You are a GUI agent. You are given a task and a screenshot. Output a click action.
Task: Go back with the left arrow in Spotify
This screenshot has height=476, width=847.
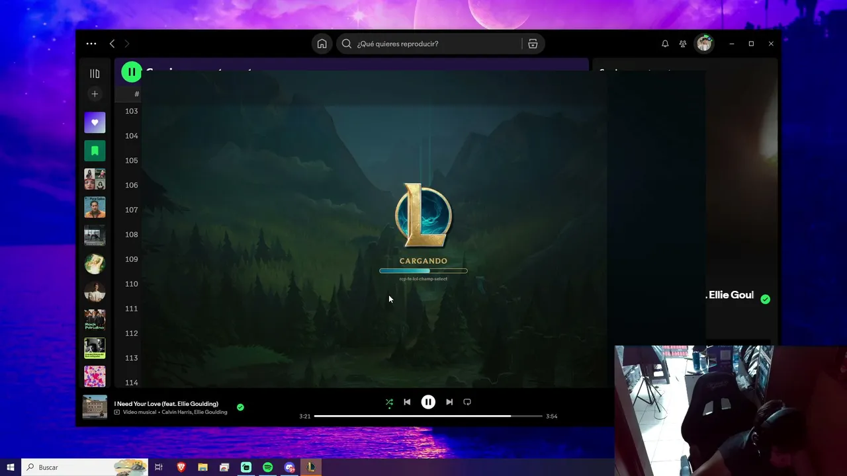tap(112, 44)
